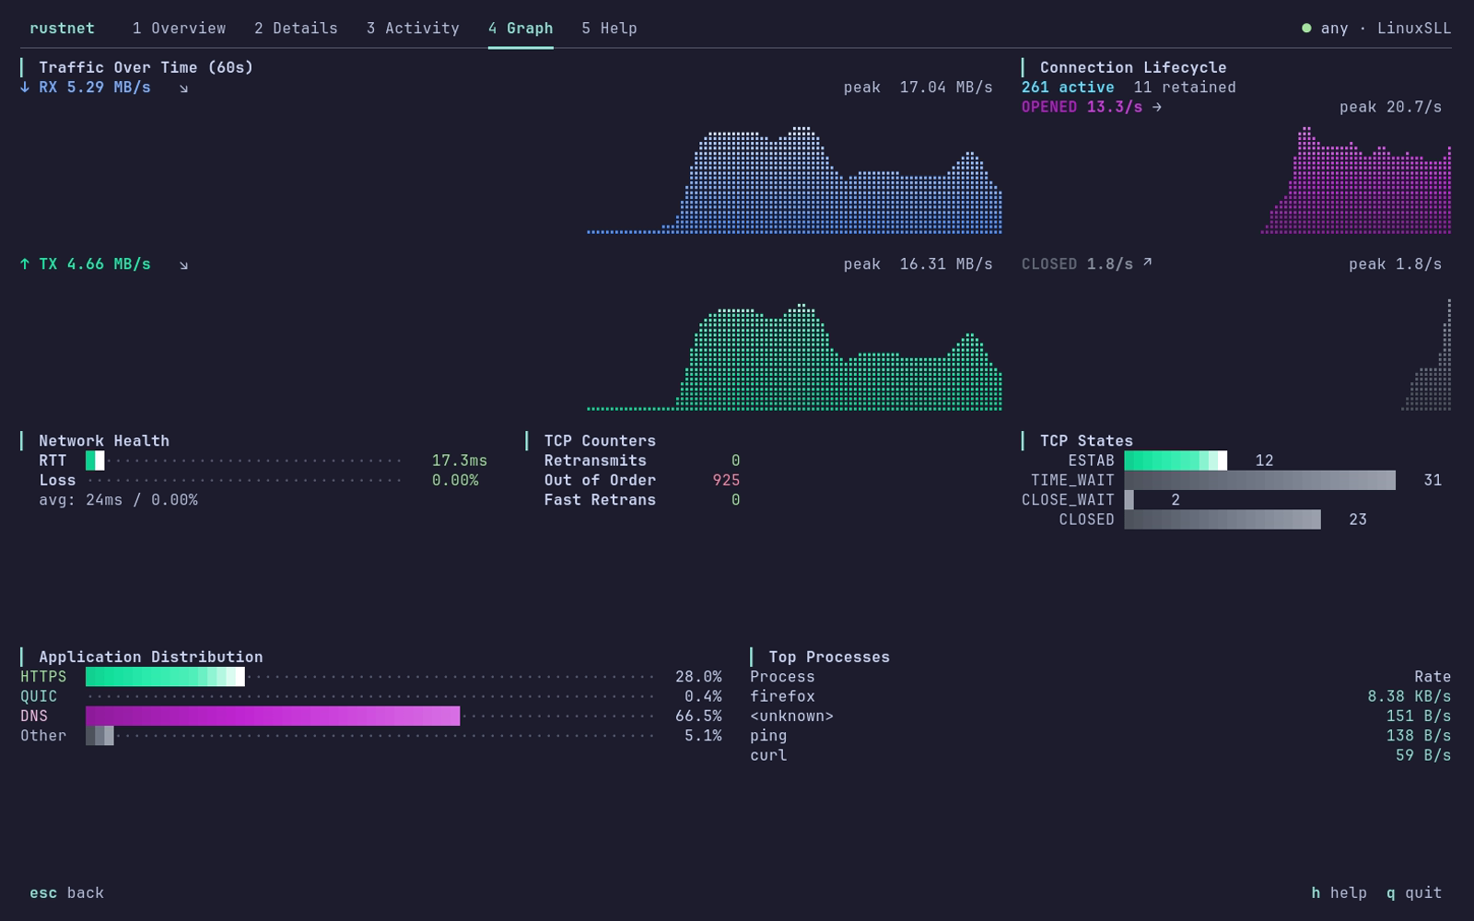Click the Traffic Over Time (60s) heading
Image resolution: width=1474 pixels, height=921 pixels.
(x=146, y=67)
